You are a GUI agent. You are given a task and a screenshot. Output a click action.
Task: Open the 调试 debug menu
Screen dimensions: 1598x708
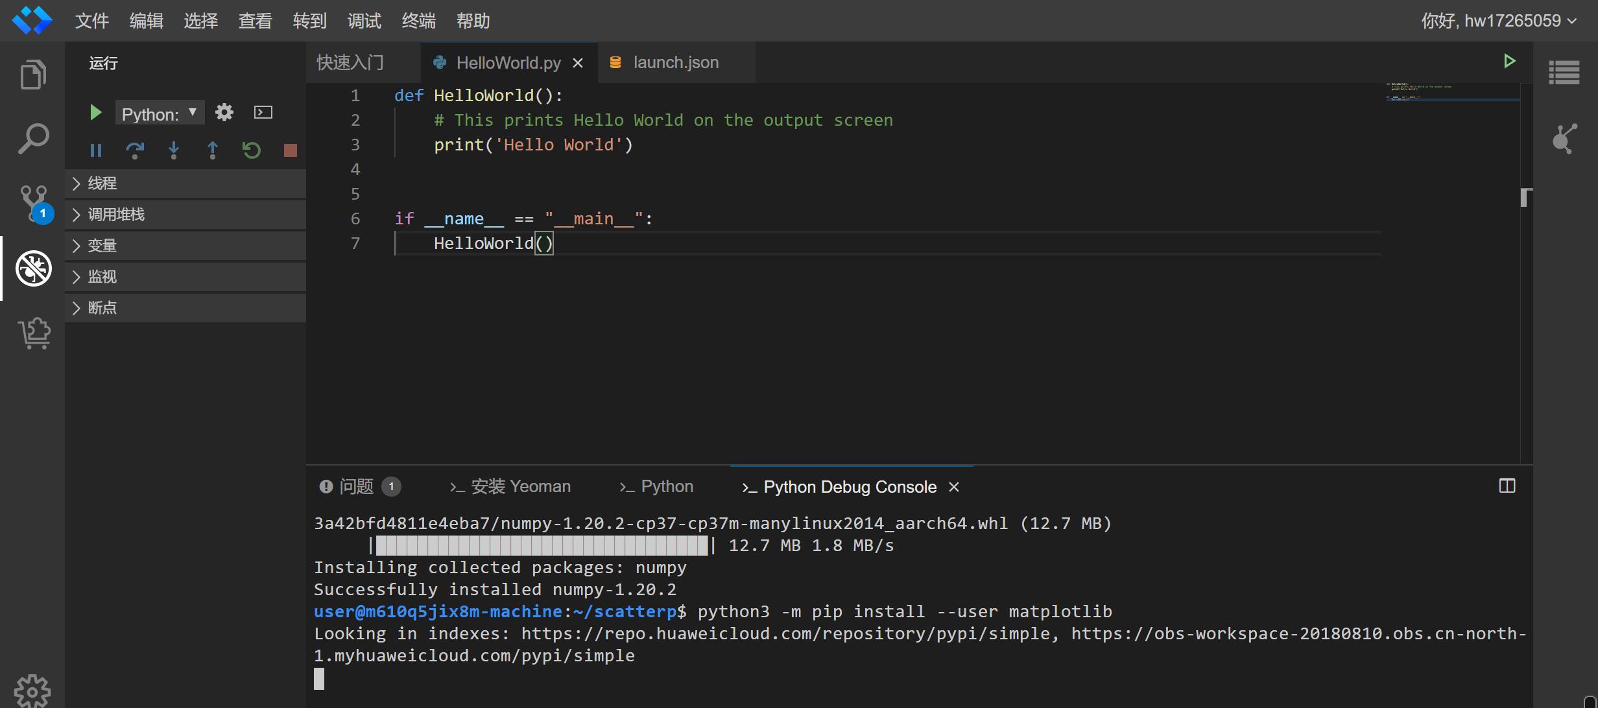point(364,21)
